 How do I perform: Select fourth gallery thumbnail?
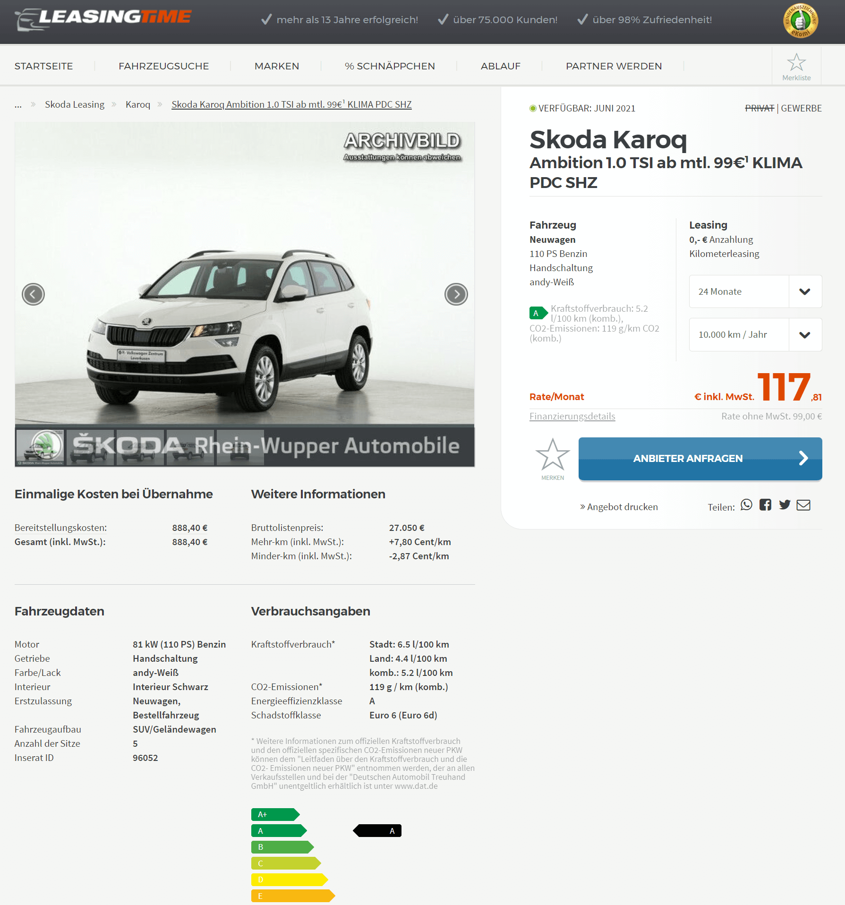coord(190,447)
